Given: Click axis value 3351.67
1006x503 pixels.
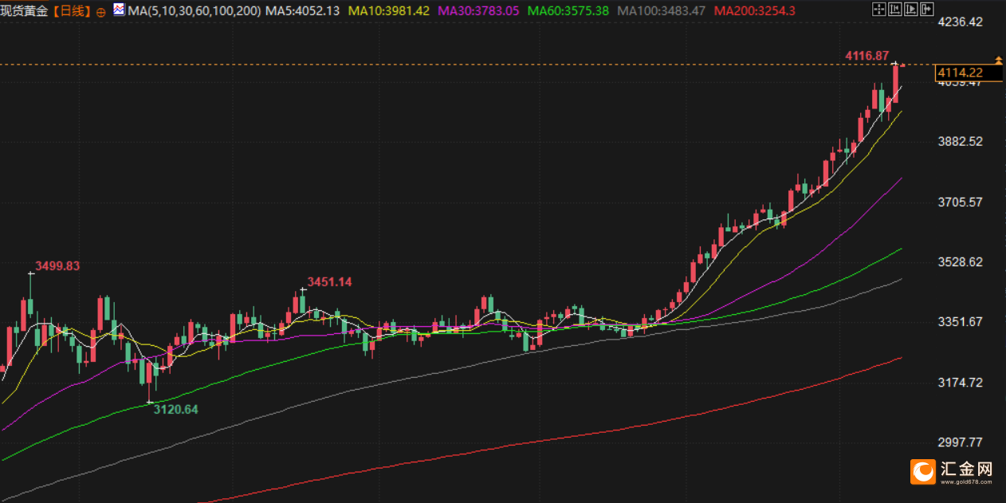Looking at the screenshot, I should pyautogui.click(x=960, y=321).
